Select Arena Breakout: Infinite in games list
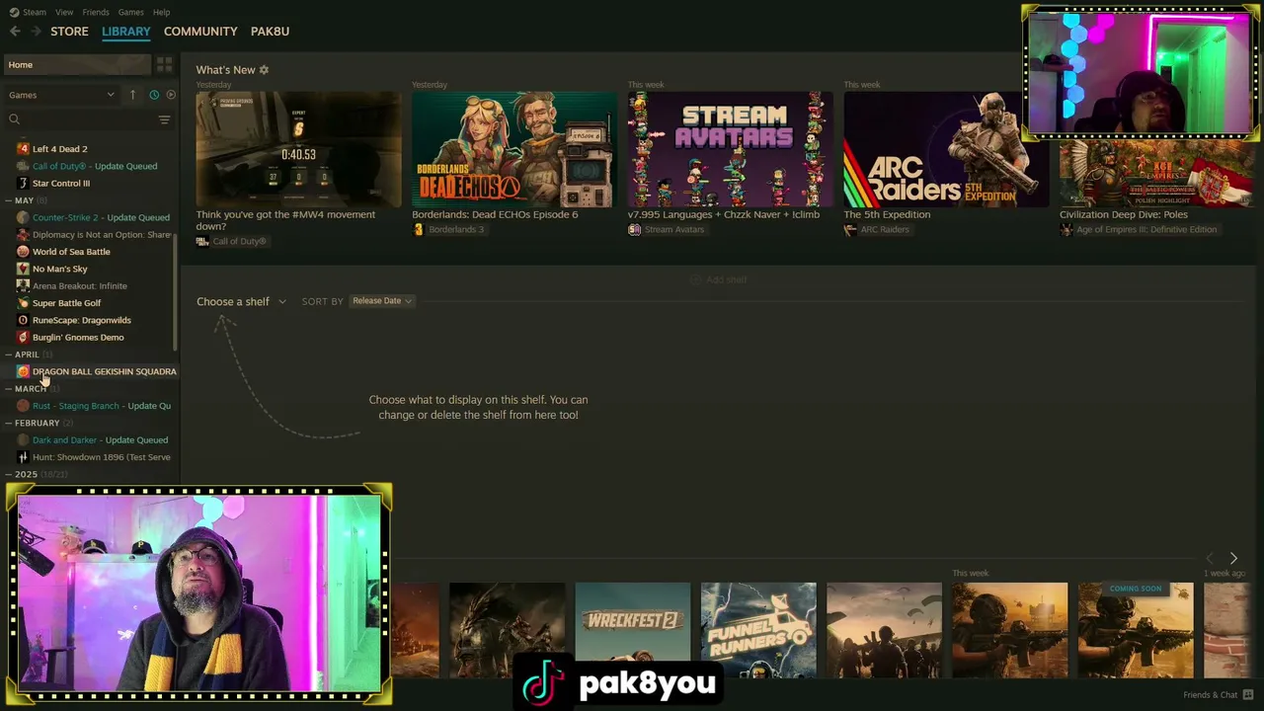1264x711 pixels. click(89, 286)
